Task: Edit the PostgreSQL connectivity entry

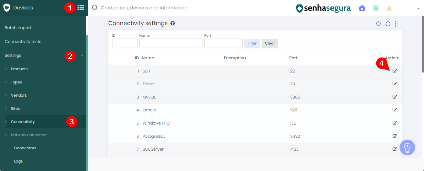Action: pyautogui.click(x=395, y=136)
